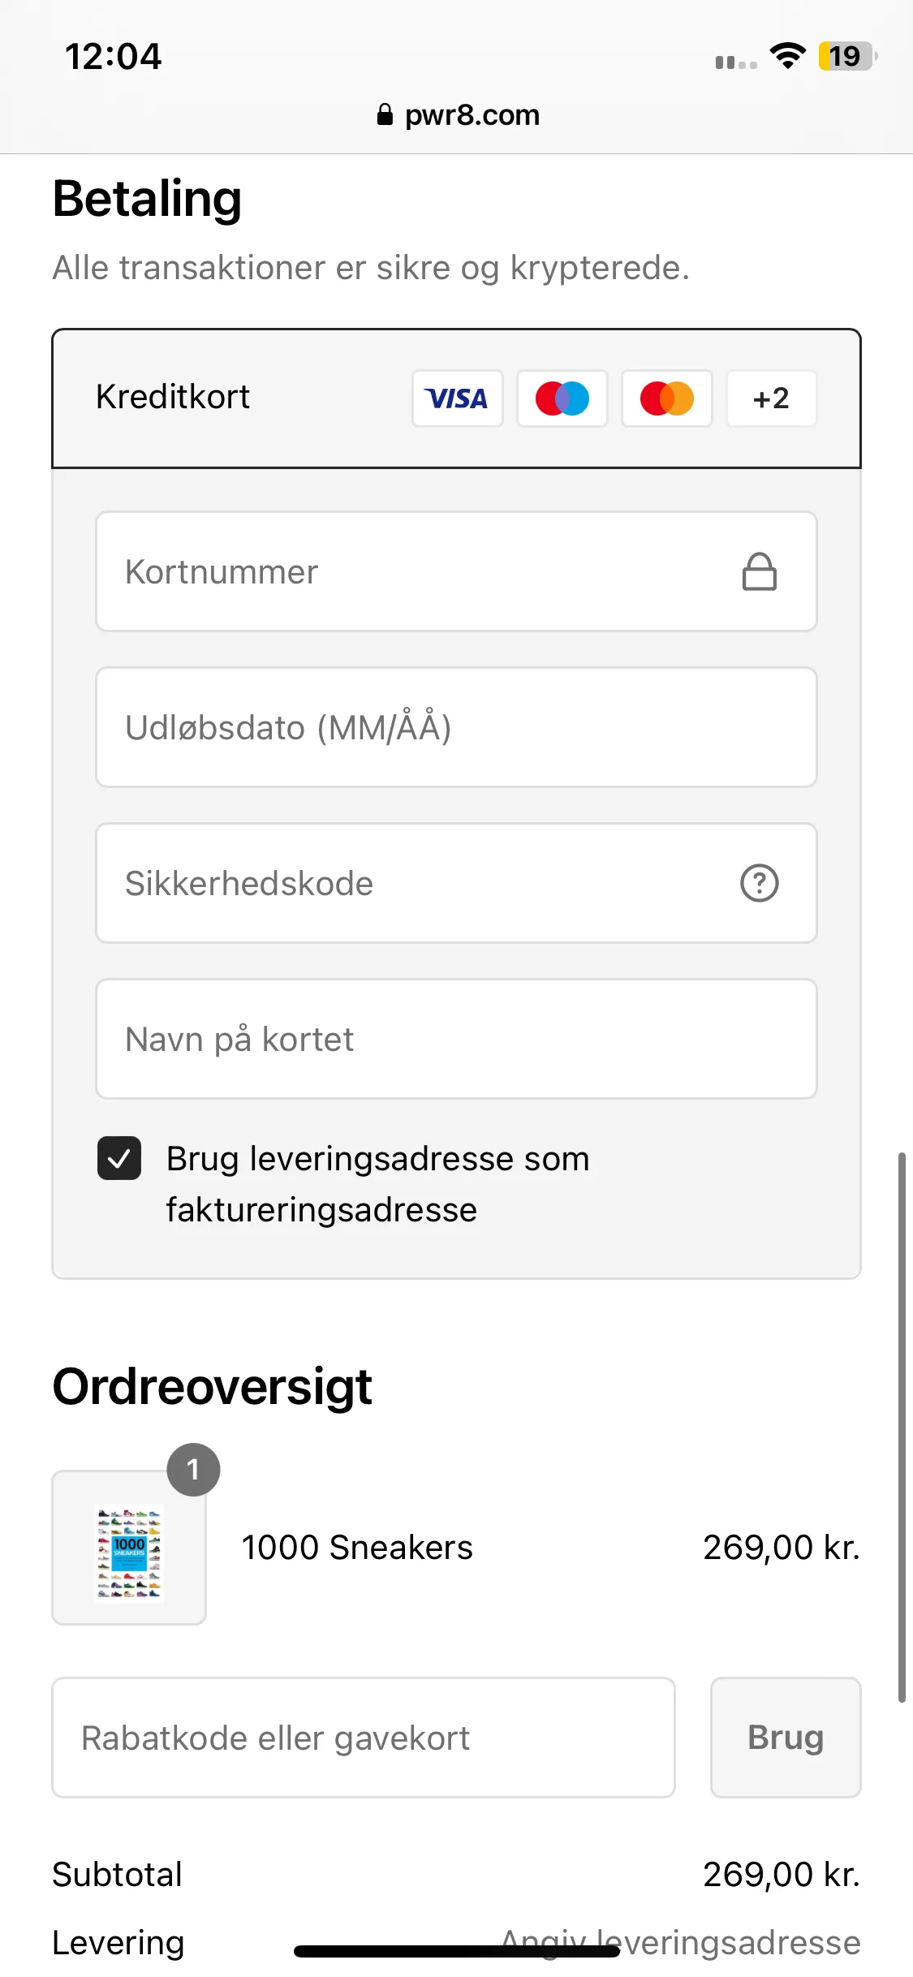
Task: Tap the Visa card icon
Action: coord(458,398)
